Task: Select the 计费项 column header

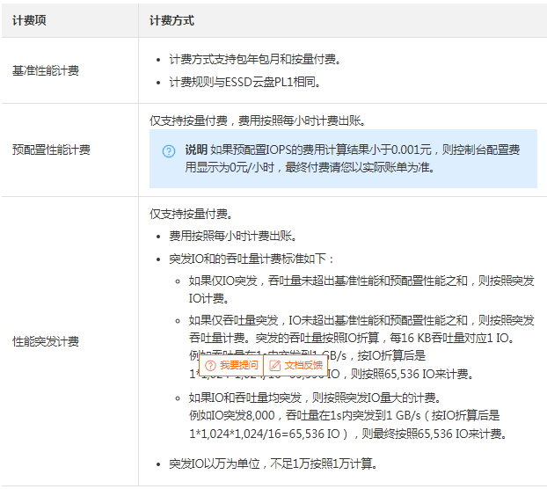Action: pos(29,20)
